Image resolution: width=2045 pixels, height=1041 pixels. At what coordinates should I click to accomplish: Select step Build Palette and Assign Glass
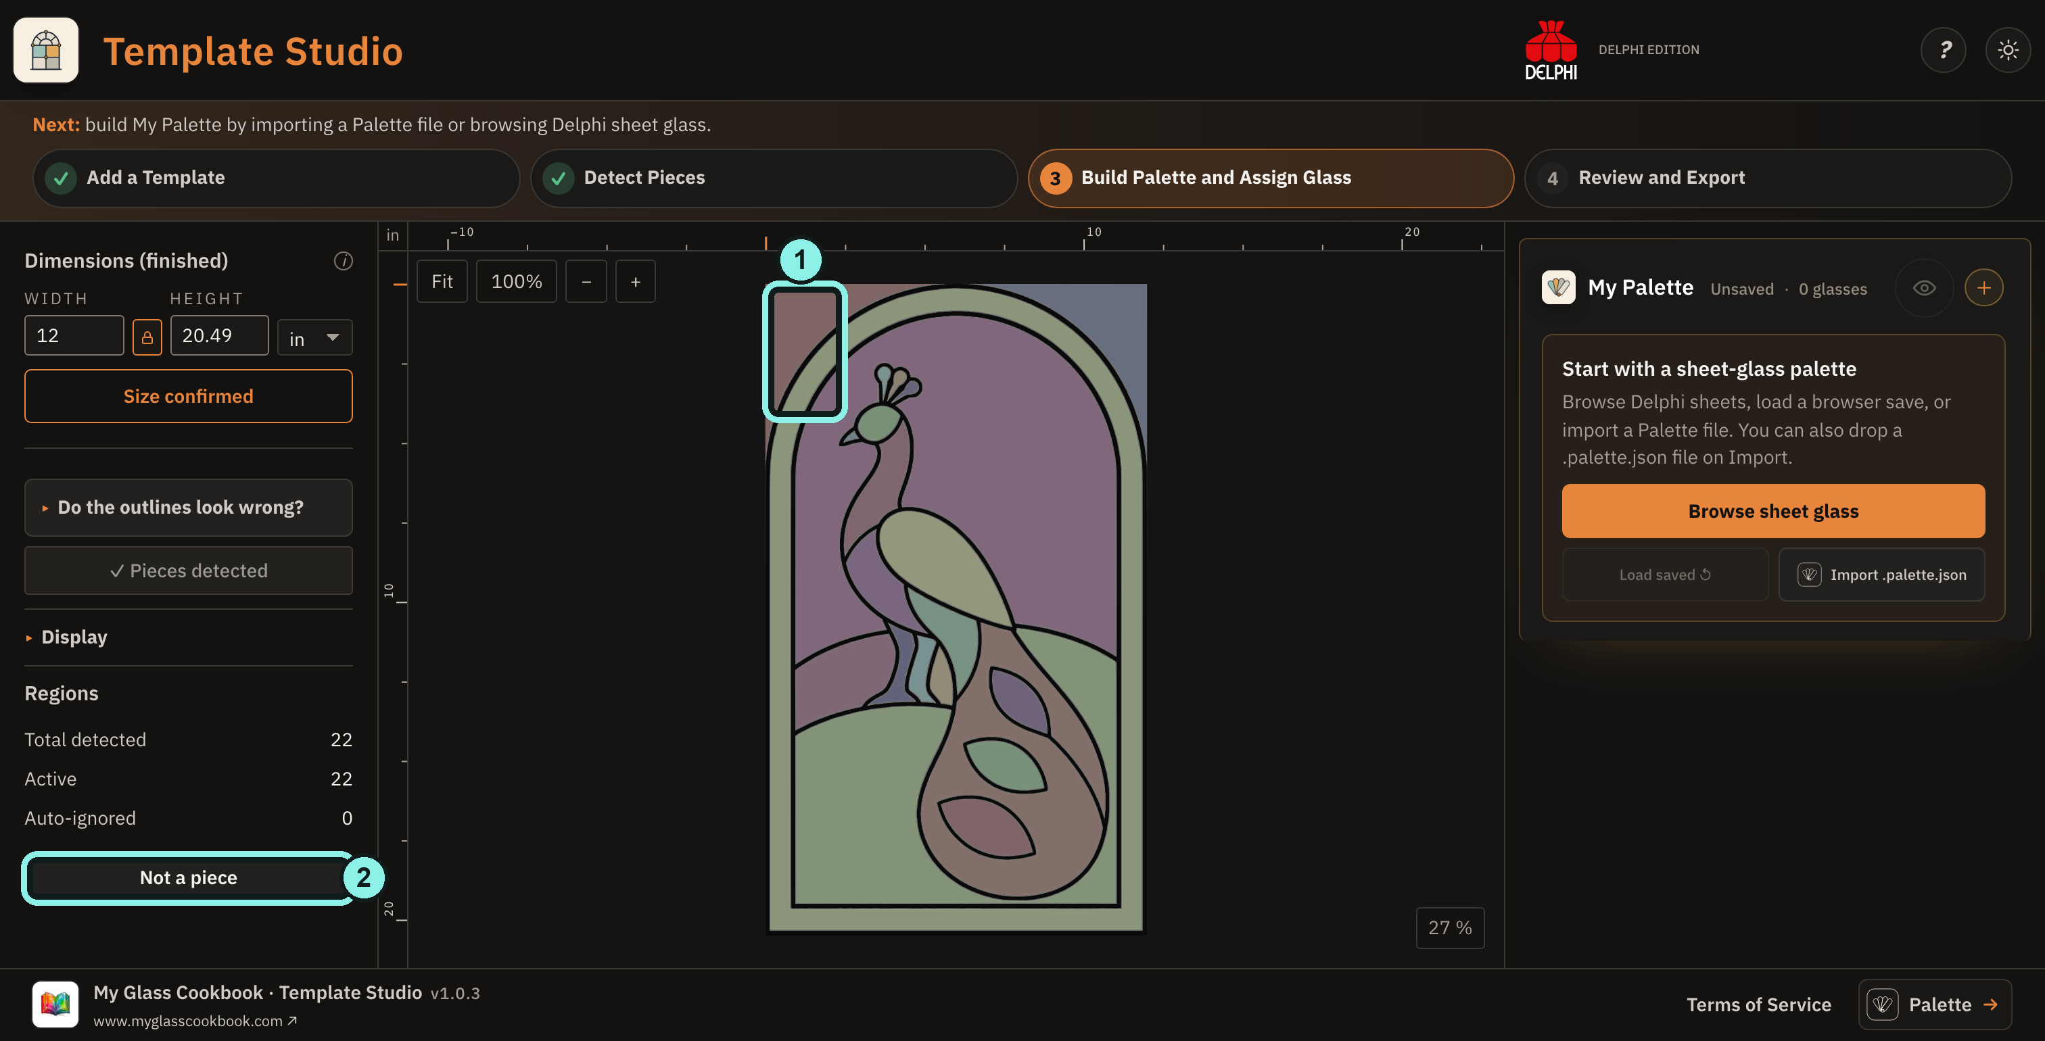coord(1270,178)
